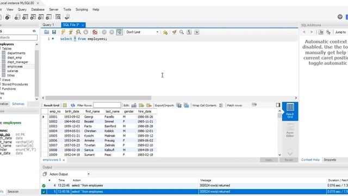The image size is (348, 196).
Task: Click the reconnect to DBMS icon
Action: coord(67,17)
